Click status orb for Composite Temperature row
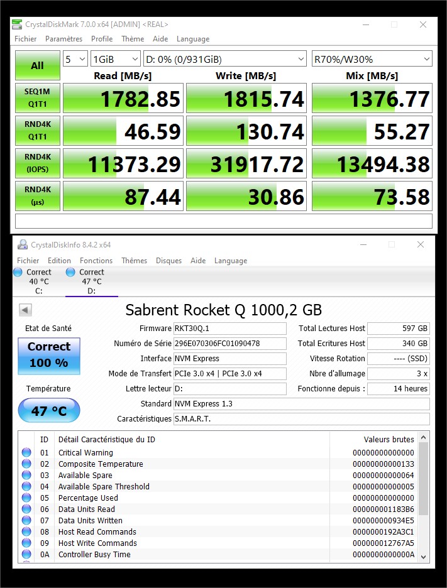Viewport: 447px width, 588px height. (x=26, y=464)
